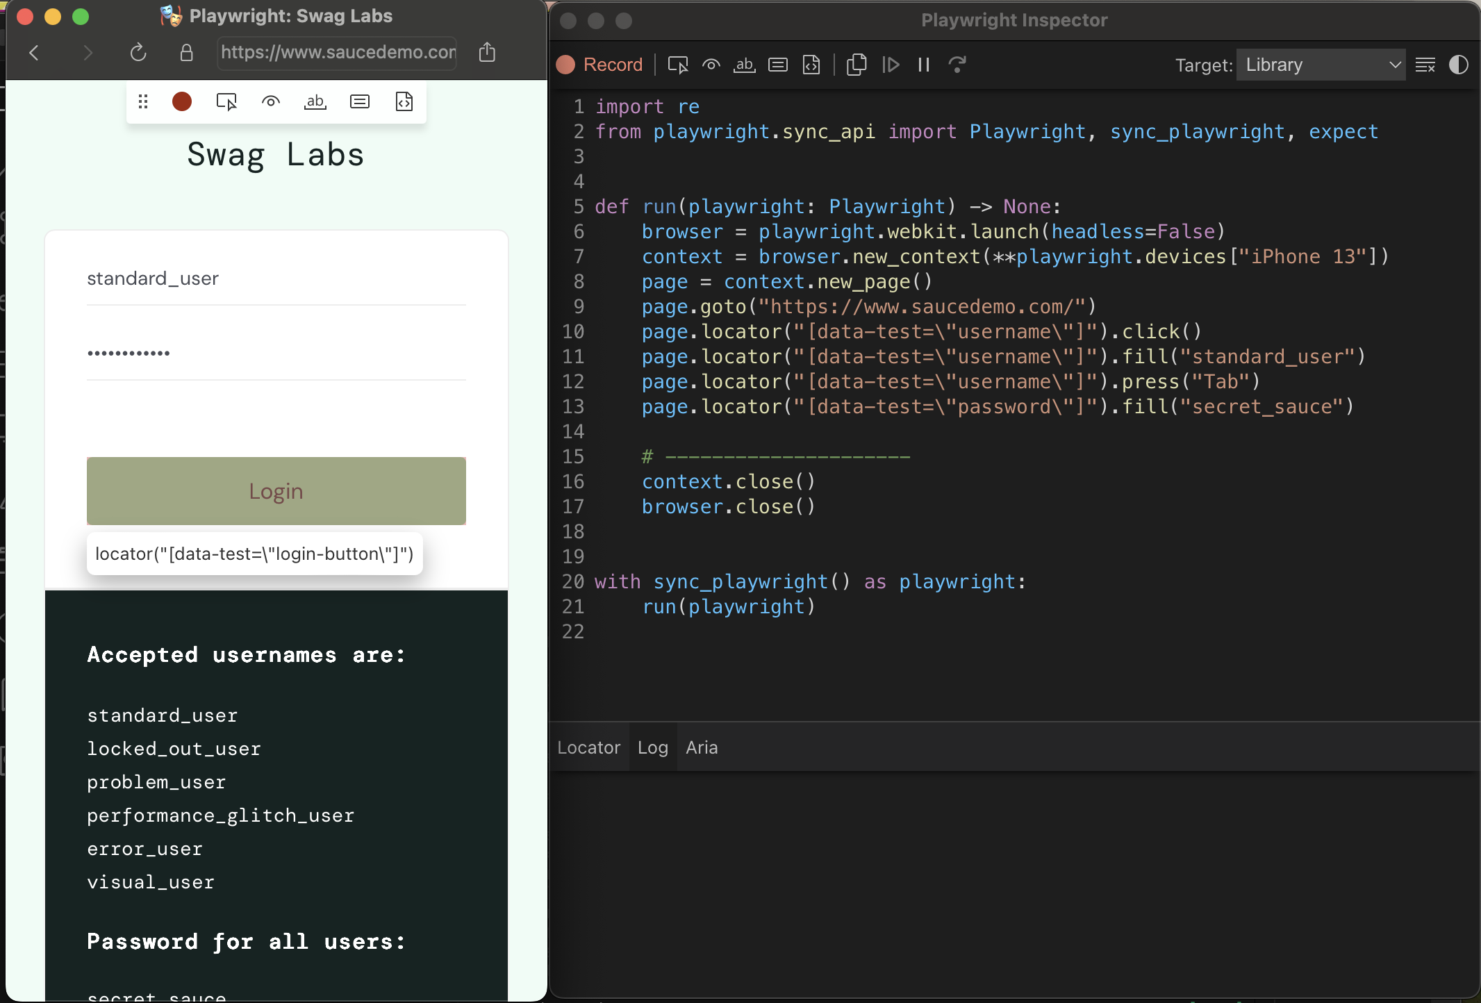Screen dimensions: 1481x1003
Task: Click Assert visibility eye icon in Inspector toolbar
Action: click(711, 65)
